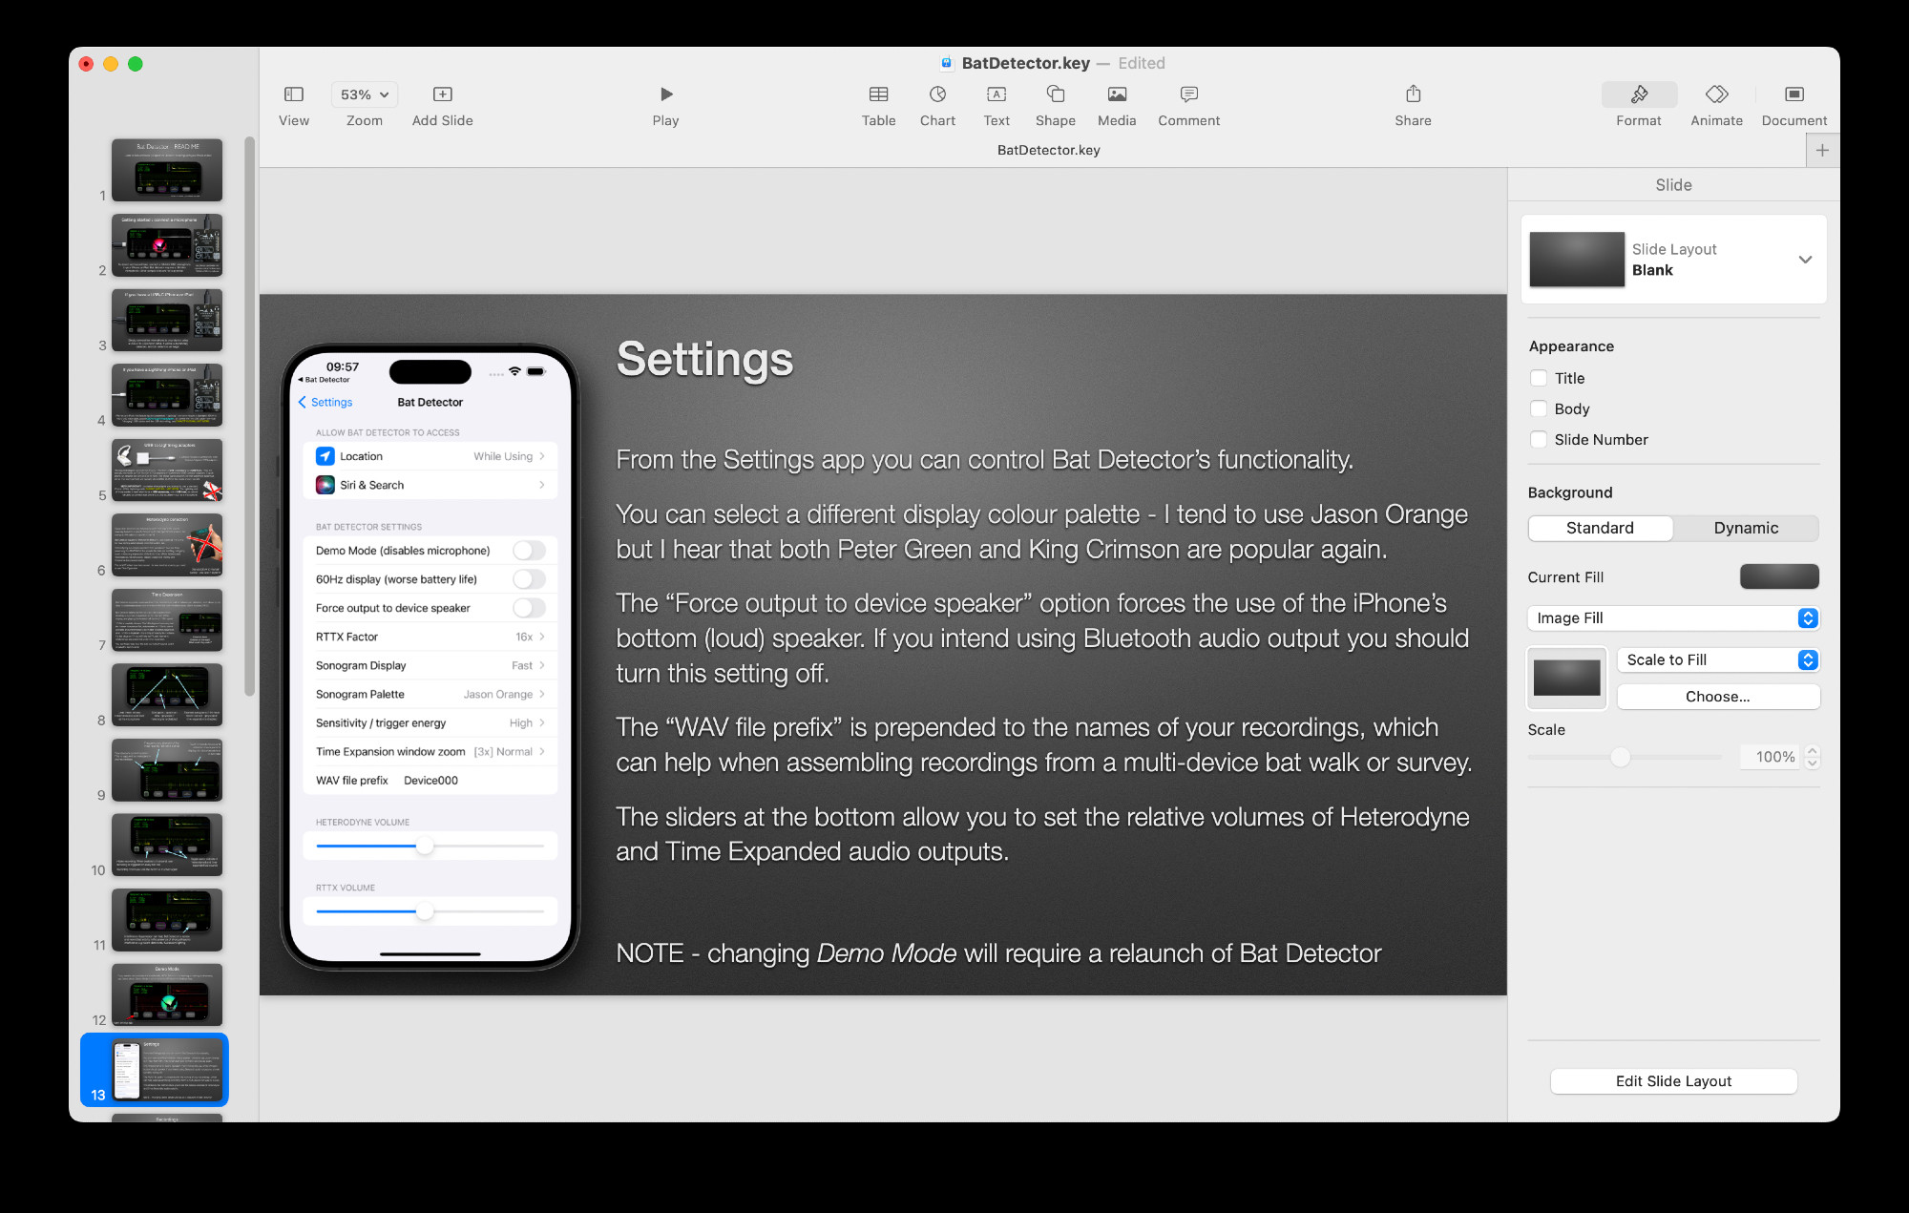Image resolution: width=1909 pixels, height=1213 pixels.
Task: Click the Settings slide title text
Action: (x=704, y=360)
